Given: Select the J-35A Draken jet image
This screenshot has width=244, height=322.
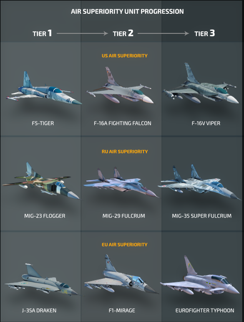Looking at the screenshot, I should (x=44, y=279).
